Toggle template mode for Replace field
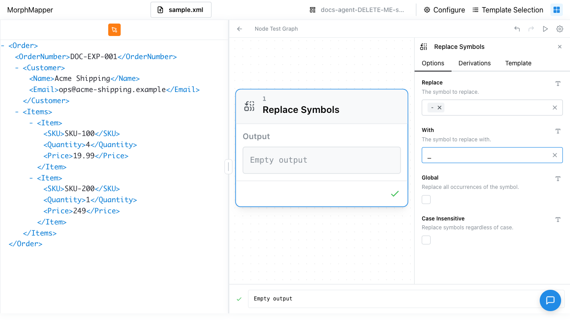 coord(558,84)
